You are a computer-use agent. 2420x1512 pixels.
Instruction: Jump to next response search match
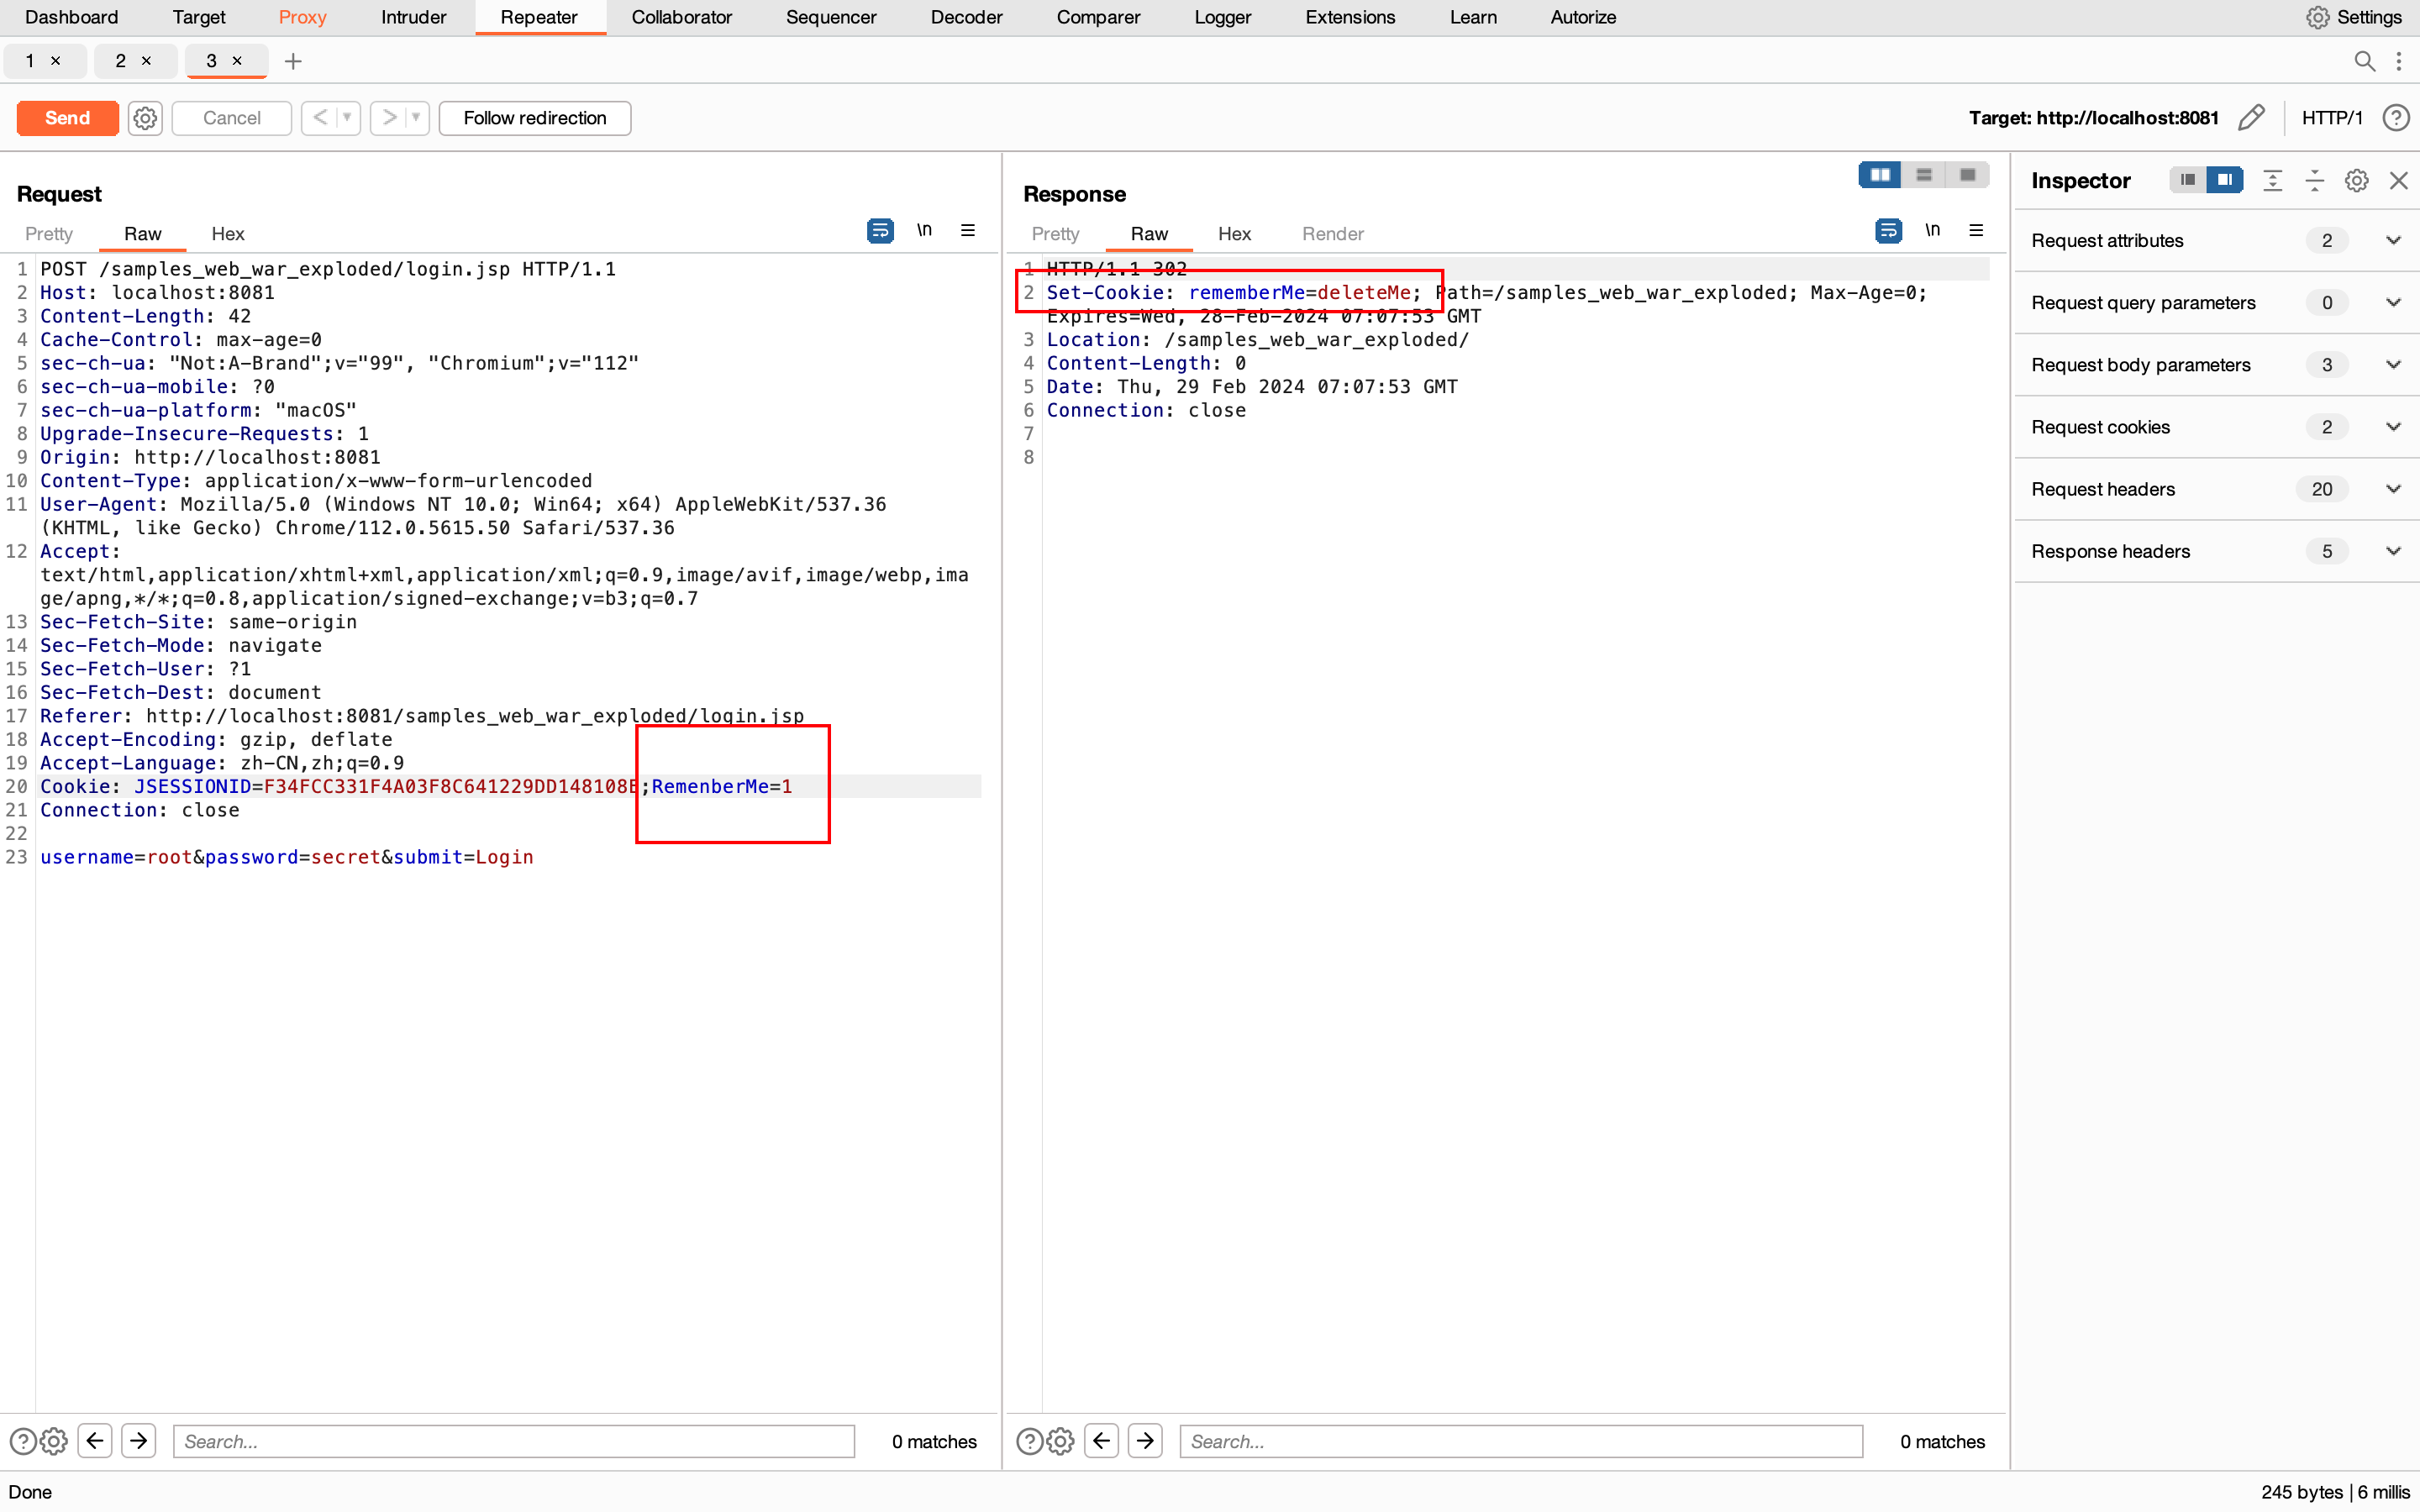[x=1145, y=1441]
